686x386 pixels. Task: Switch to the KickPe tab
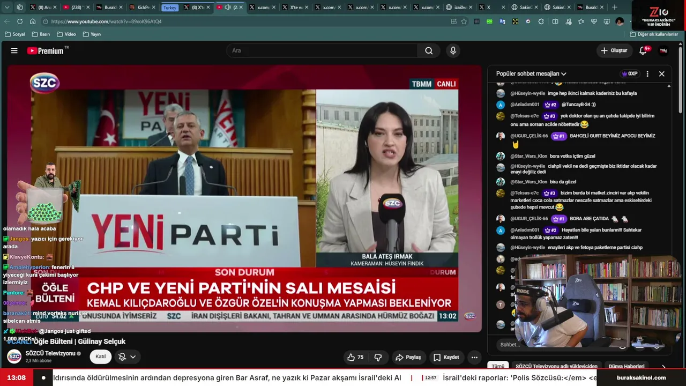[x=142, y=7]
